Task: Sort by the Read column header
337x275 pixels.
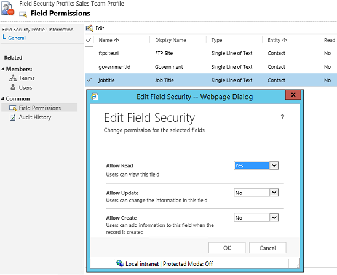Action: tap(330, 40)
